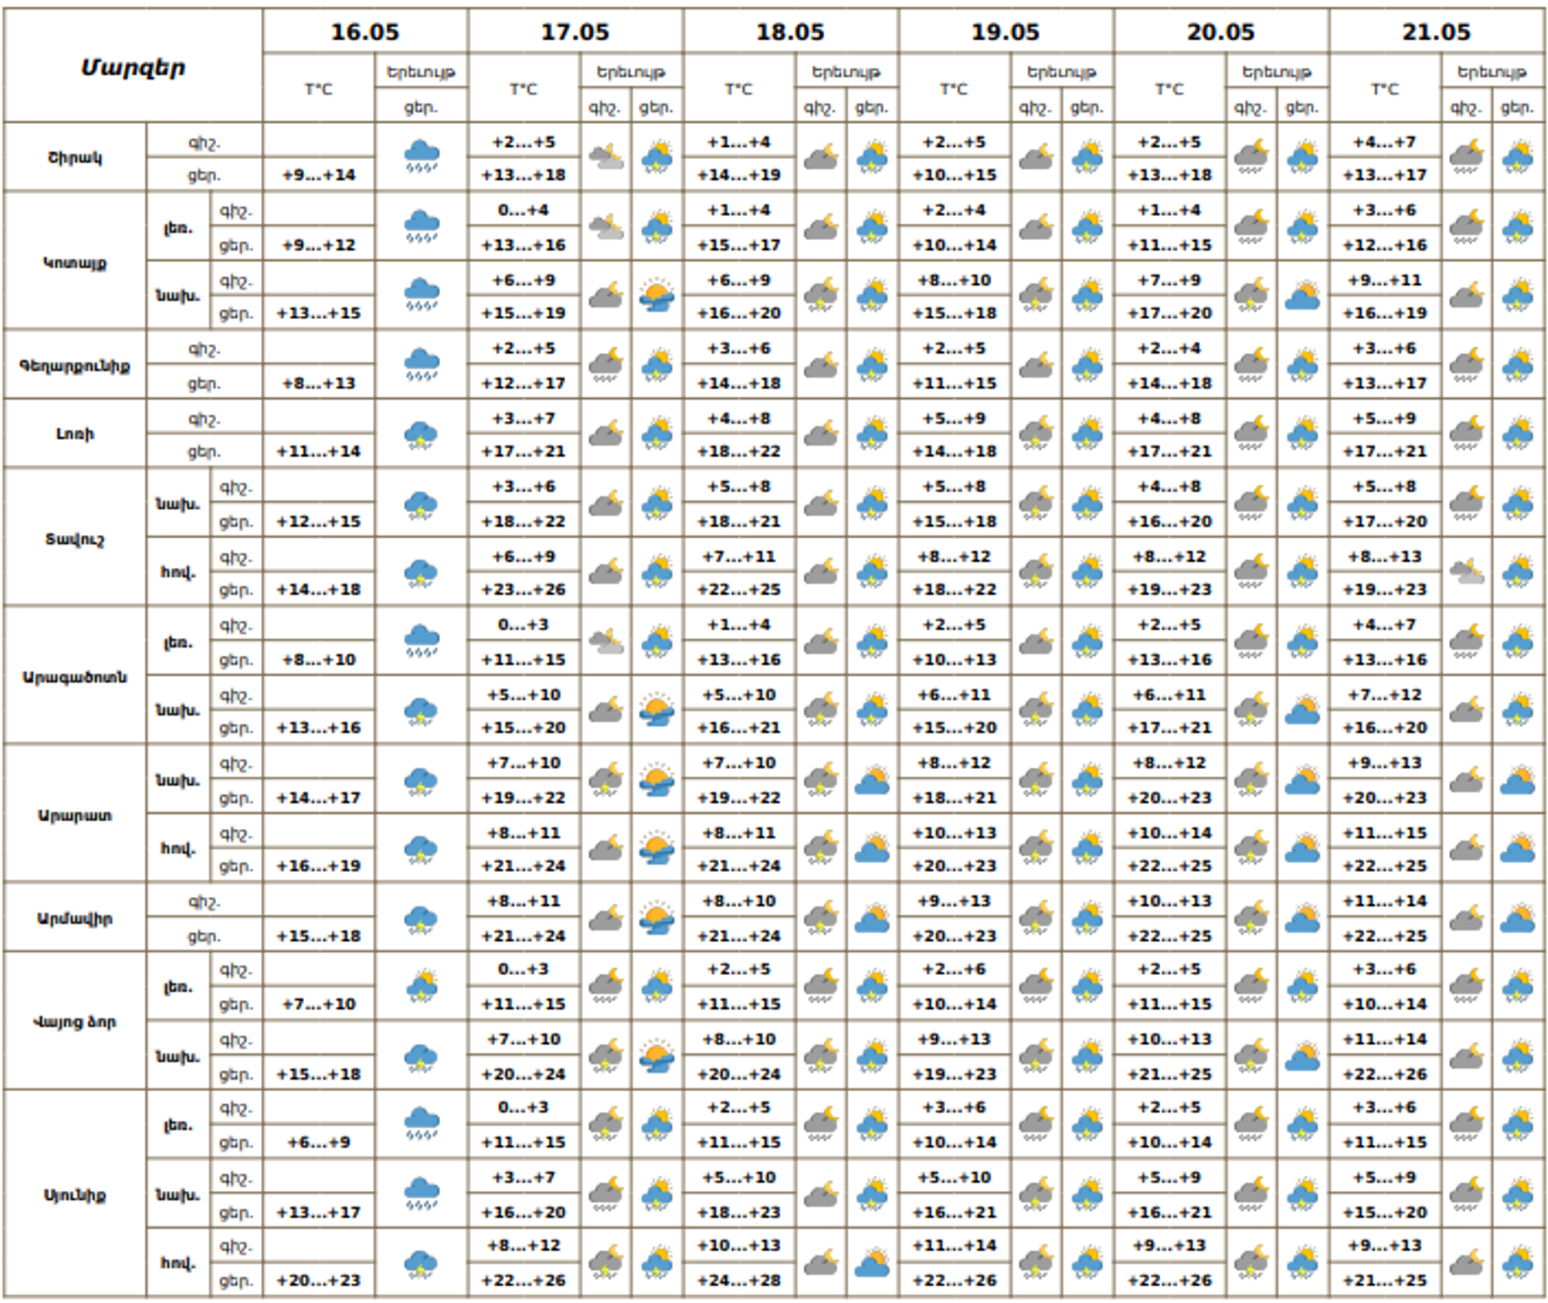Click the 21.05 date header

[1437, 32]
